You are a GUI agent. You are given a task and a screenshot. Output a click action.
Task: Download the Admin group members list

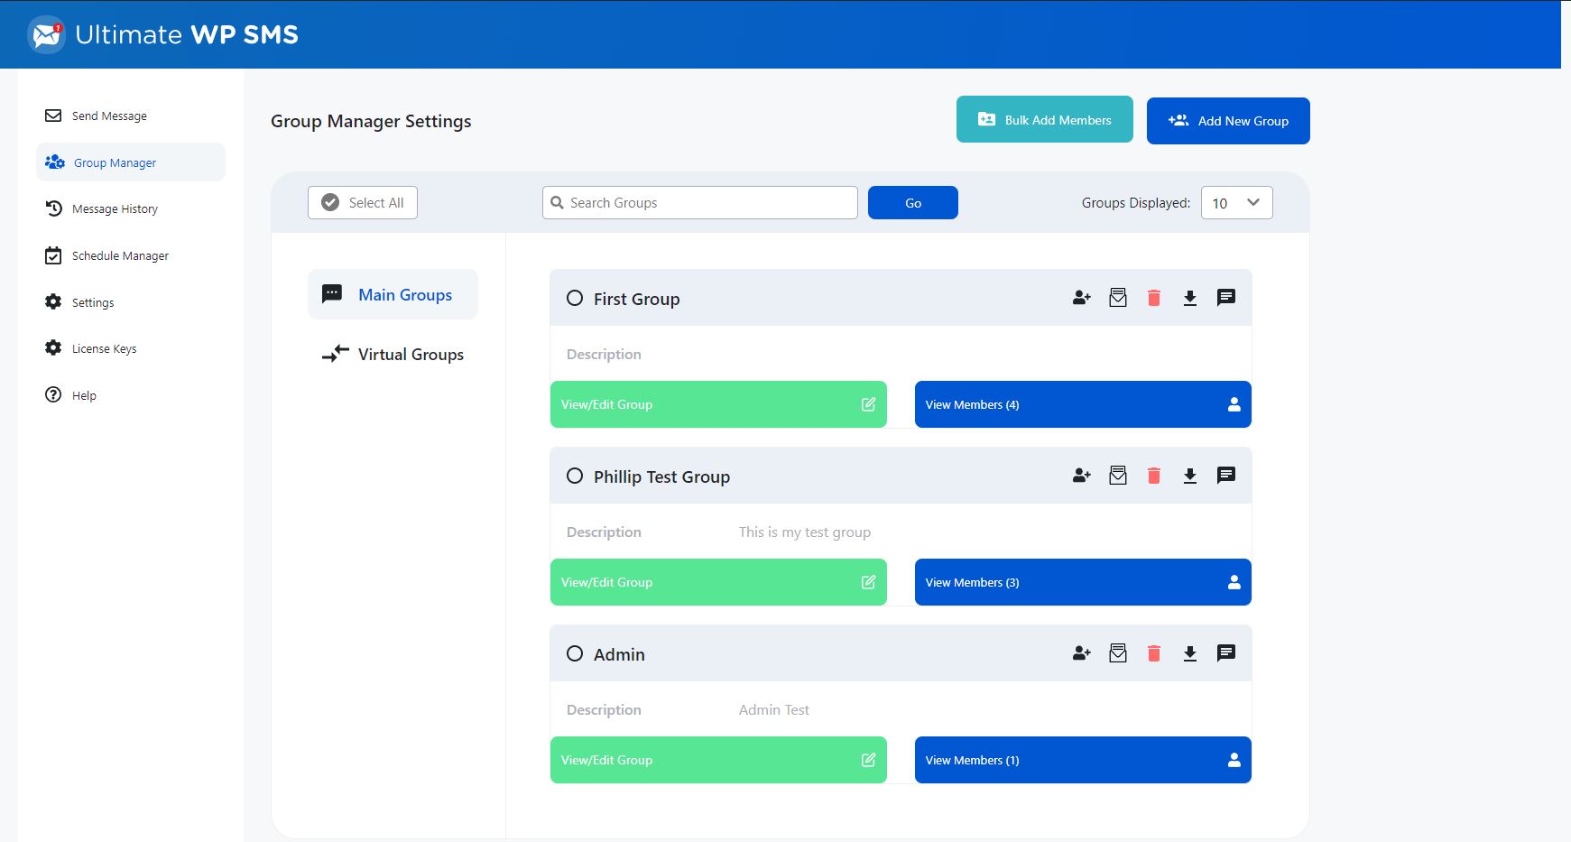coord(1189,653)
